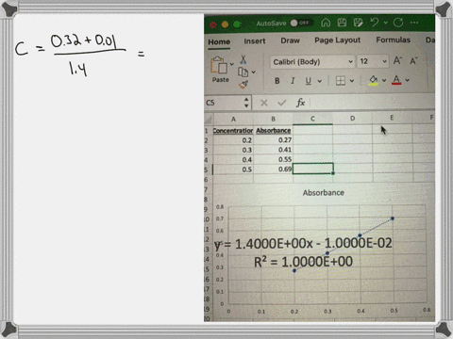Click the Save As edit icon
Screen dimensions: 453x339
click(358, 23)
